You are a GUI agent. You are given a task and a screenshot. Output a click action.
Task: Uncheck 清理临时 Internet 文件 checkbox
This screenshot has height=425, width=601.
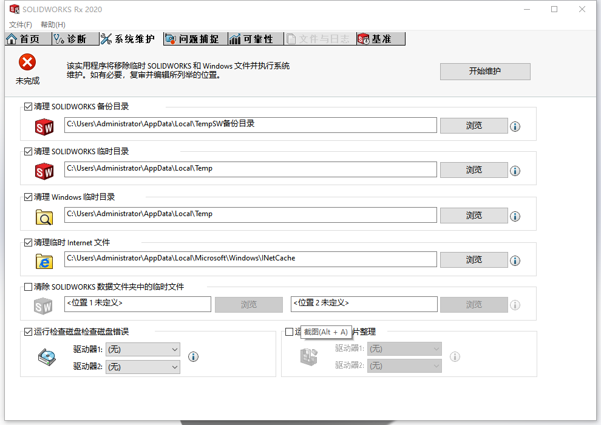[28, 243]
